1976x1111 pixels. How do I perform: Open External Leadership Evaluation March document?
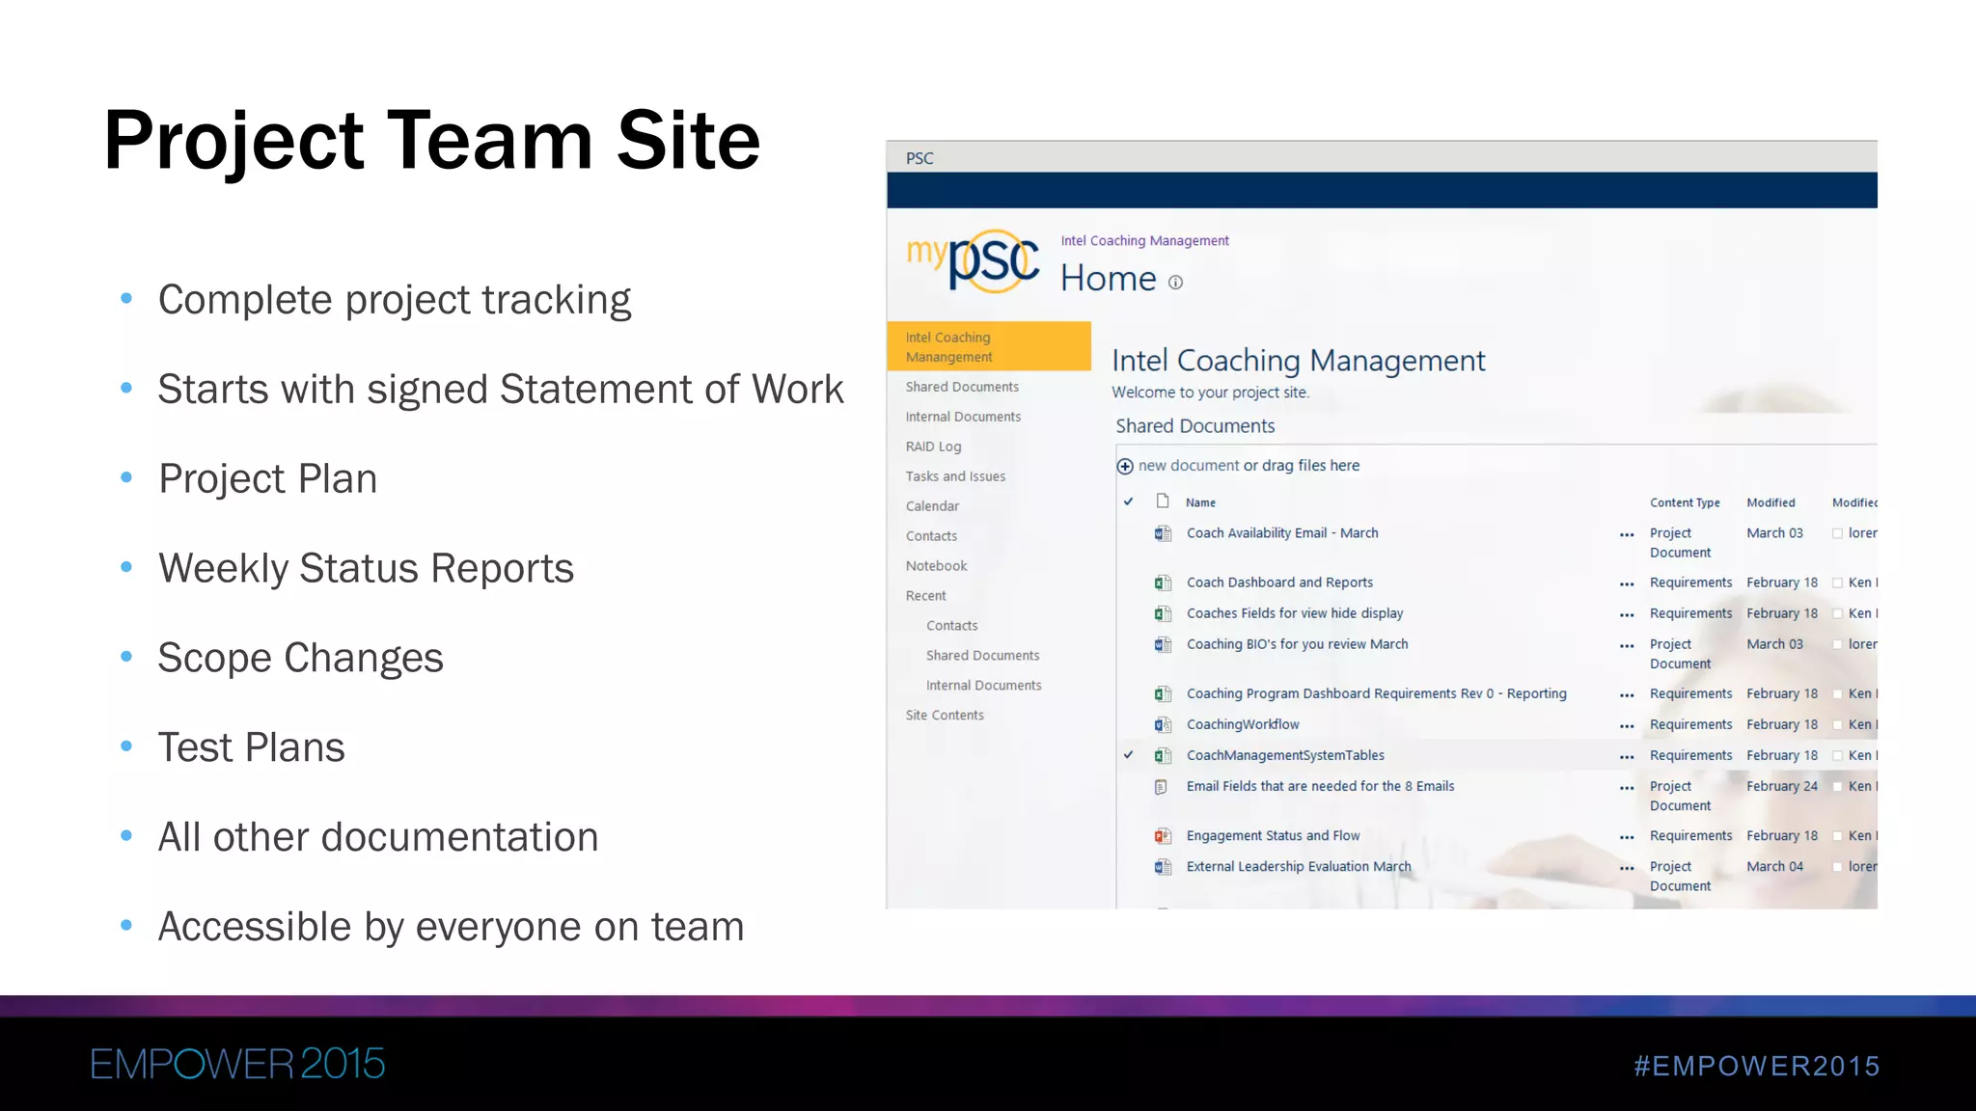[x=1299, y=867]
